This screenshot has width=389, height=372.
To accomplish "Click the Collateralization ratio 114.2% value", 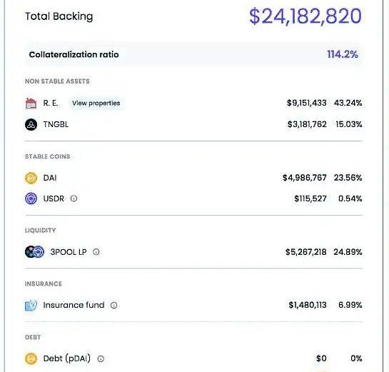I will click(x=343, y=54).
